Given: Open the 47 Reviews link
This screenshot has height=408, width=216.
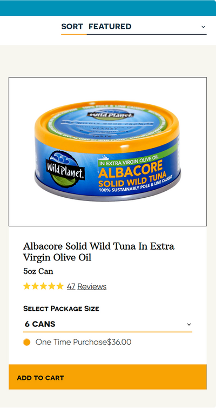Looking at the screenshot, I should [86, 286].
